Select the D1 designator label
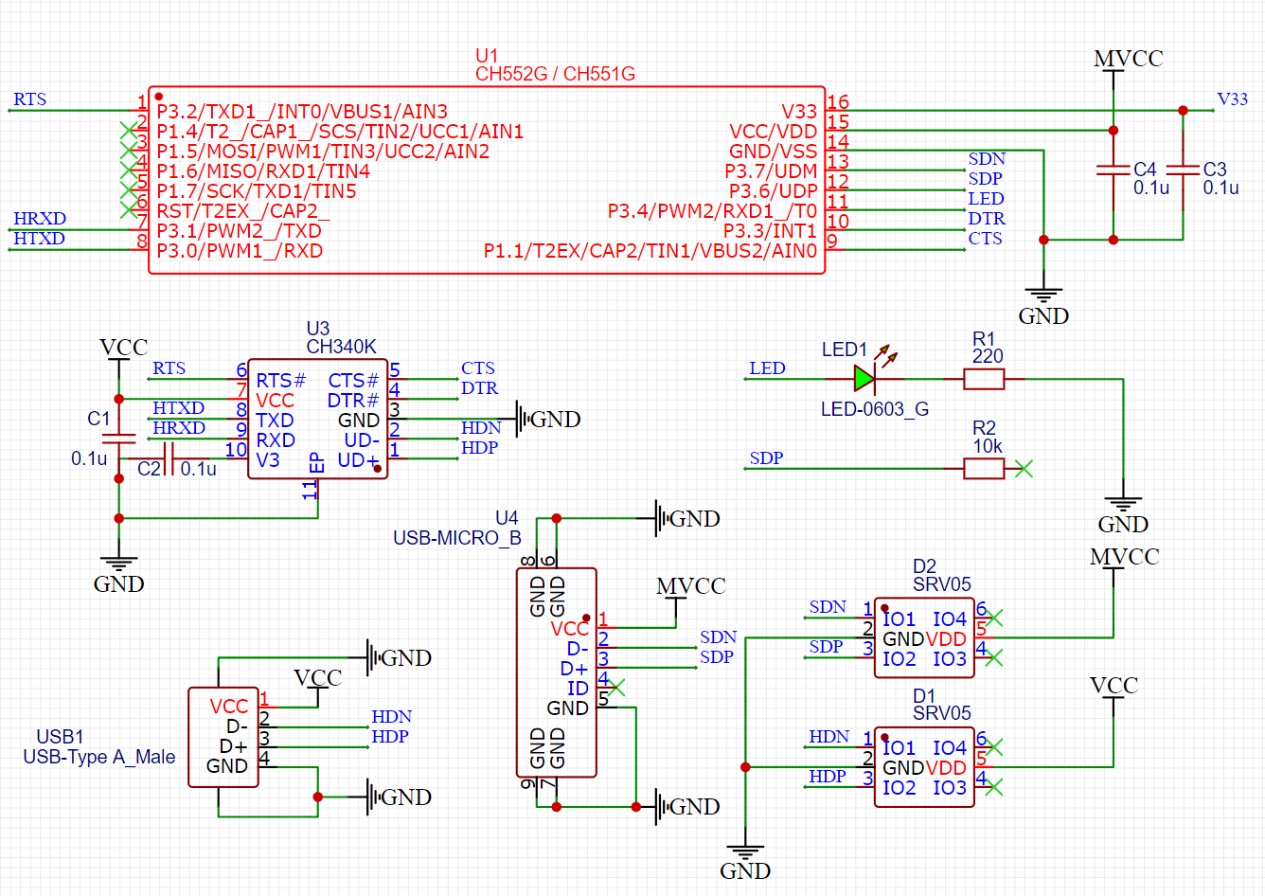 (924, 695)
